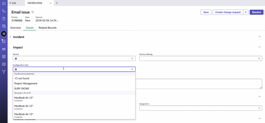Click the small blue icon inside Service field
This screenshot has width=265, height=123.
tap(16, 59)
